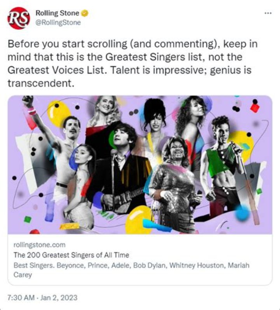Open the Rolling Stone display name
This screenshot has height=310, width=280.
point(57,14)
